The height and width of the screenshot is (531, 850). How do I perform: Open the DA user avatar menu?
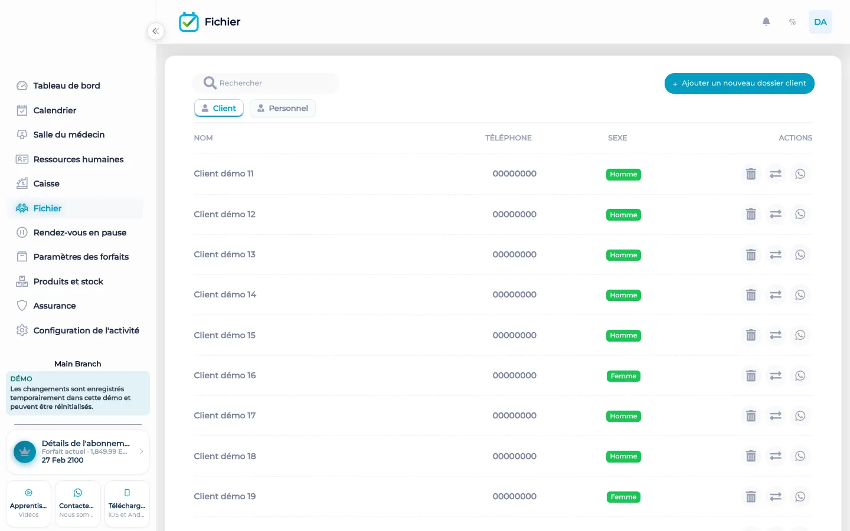(820, 22)
